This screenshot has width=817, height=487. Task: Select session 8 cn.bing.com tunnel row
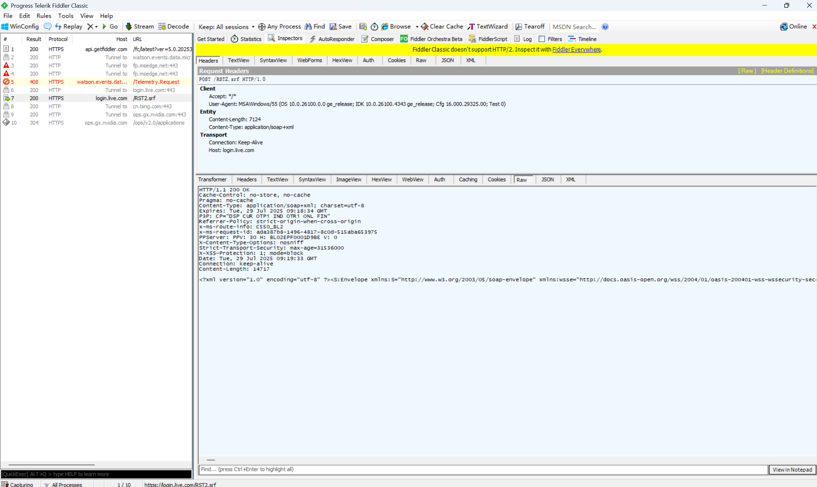(x=96, y=106)
